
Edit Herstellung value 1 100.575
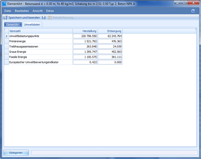click(85, 57)
